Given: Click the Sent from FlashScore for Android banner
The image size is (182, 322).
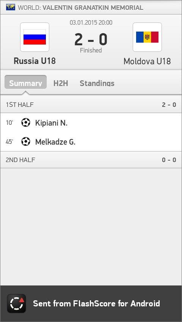Looking at the screenshot, I should pyautogui.click(x=91, y=303).
